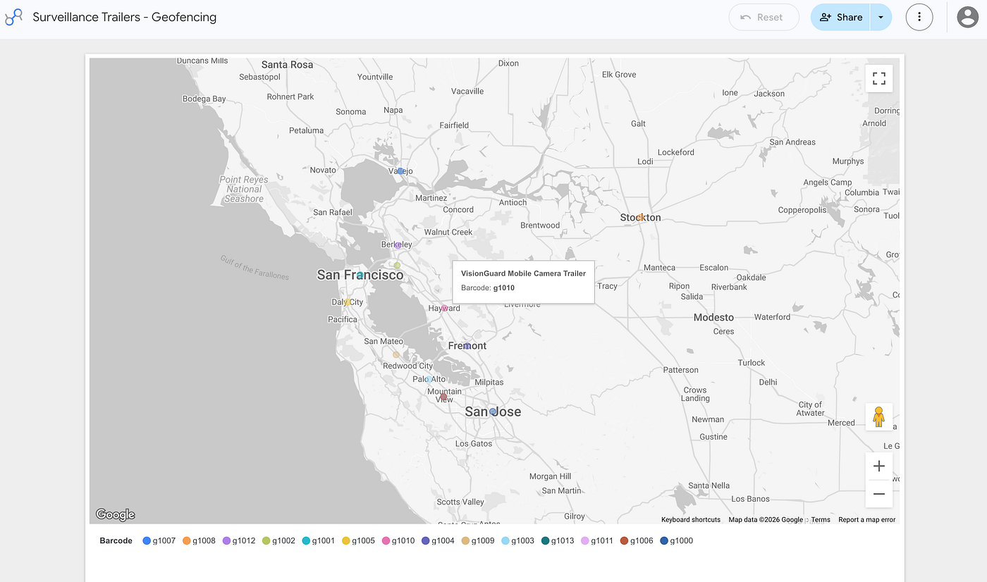Screen dimensions: 987x582
Task: Click the yellow marker at Daly City
Action: click(x=348, y=302)
